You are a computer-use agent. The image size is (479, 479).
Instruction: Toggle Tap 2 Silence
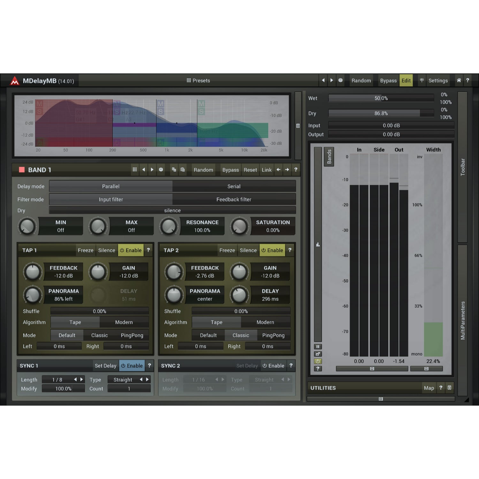248,250
